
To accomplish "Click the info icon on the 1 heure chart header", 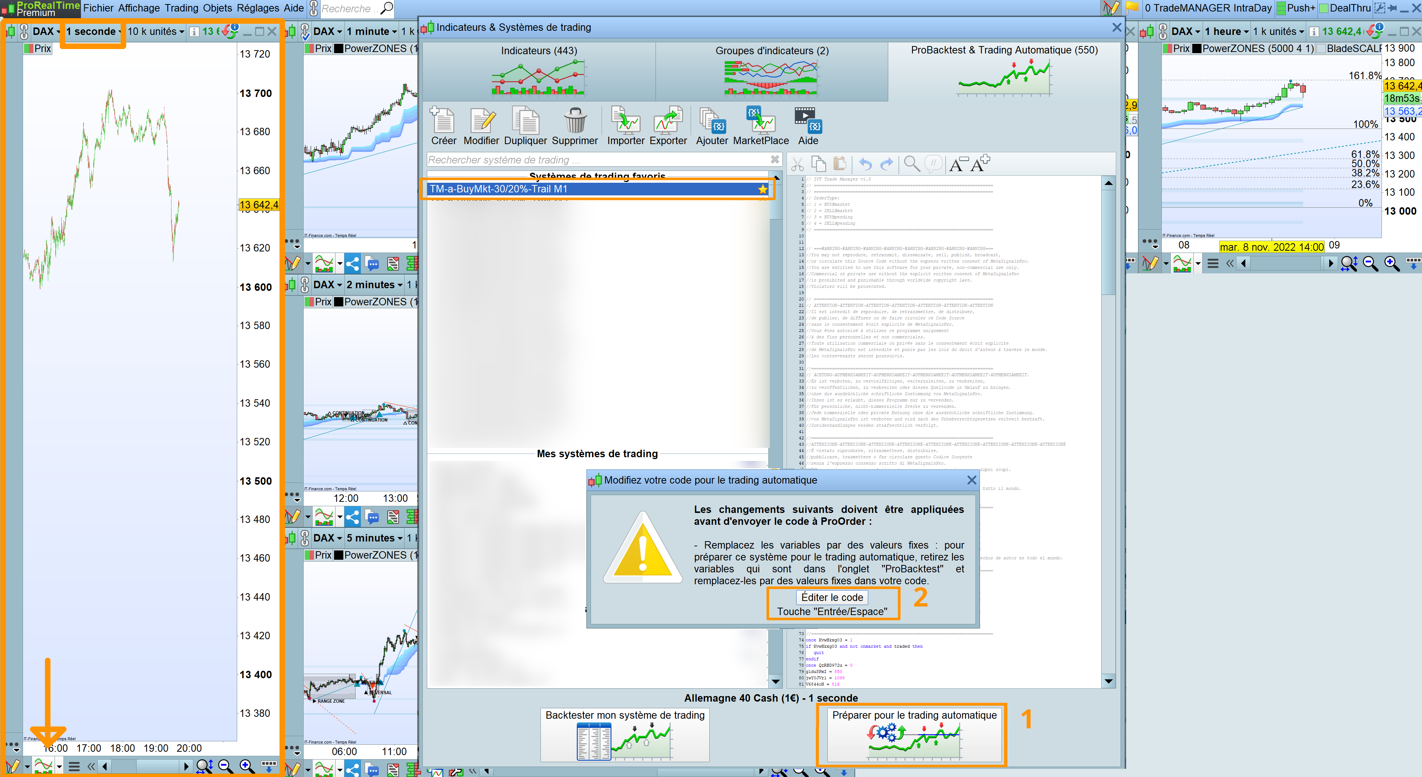I will [1314, 32].
